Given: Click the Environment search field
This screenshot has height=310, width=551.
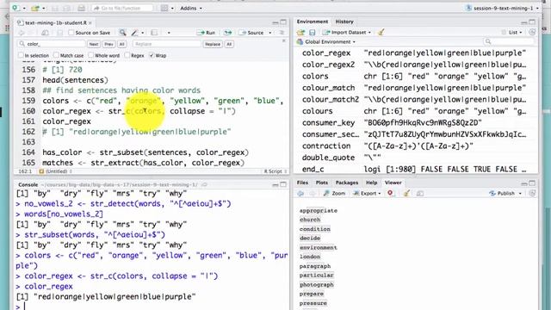Looking at the screenshot, I should click(509, 42).
